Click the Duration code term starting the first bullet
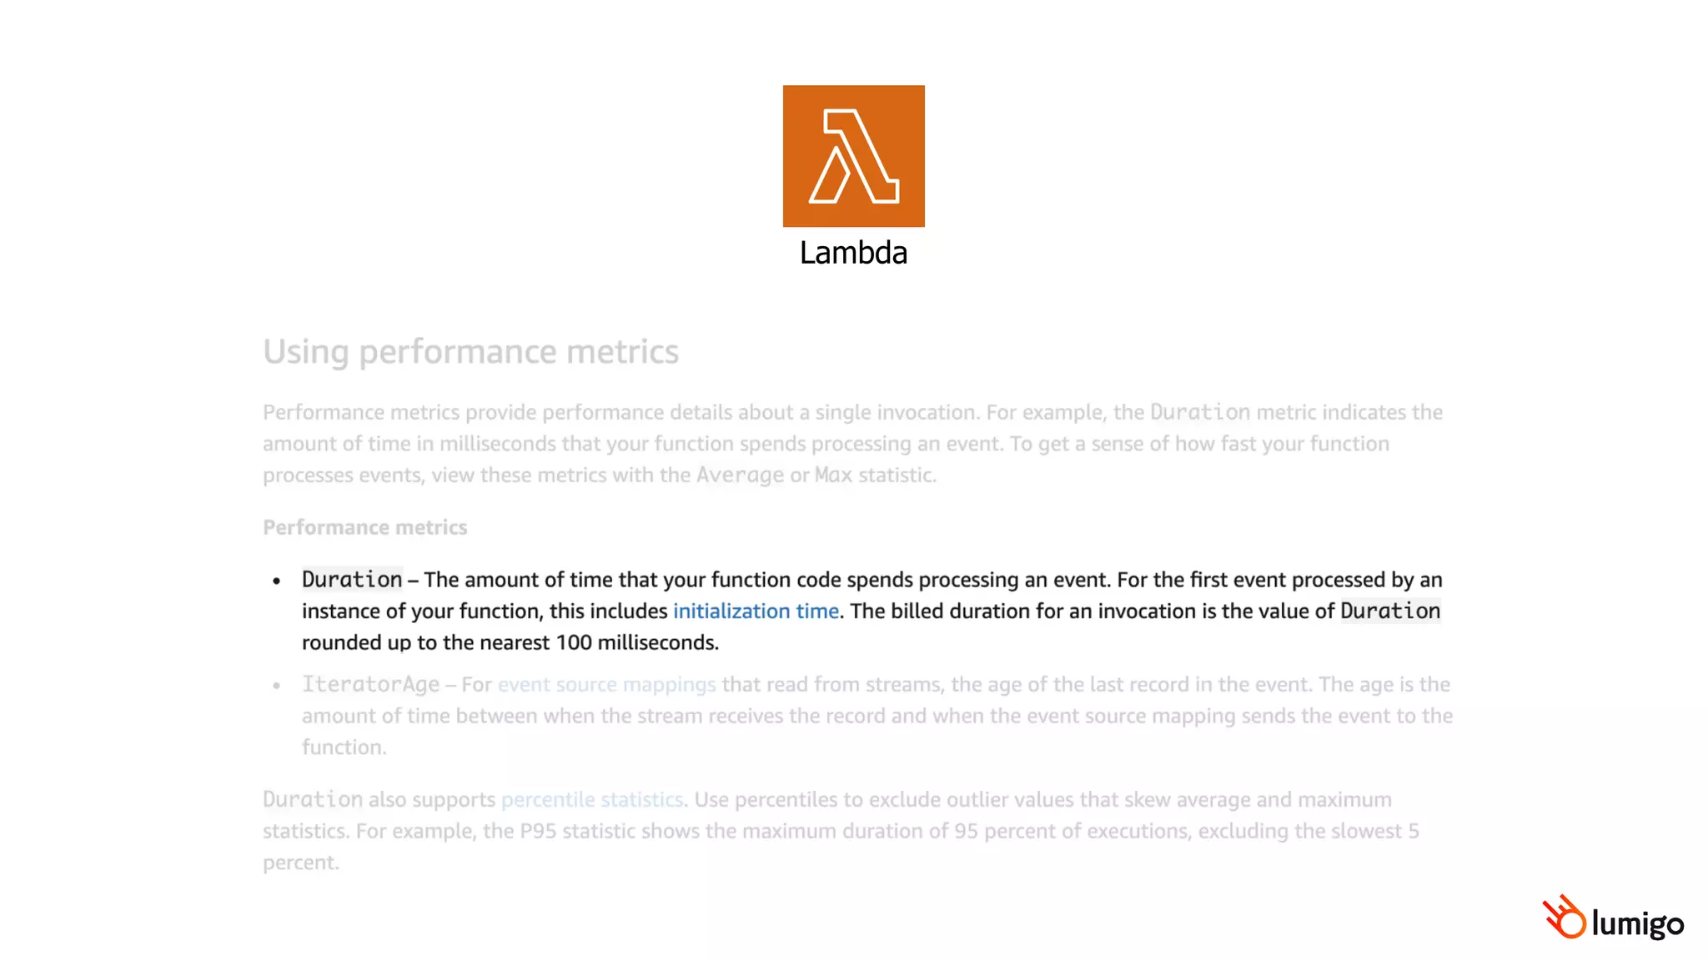 point(352,580)
